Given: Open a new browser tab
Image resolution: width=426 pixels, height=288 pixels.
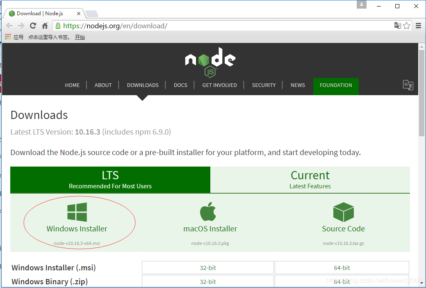Looking at the screenshot, I should click(x=91, y=14).
